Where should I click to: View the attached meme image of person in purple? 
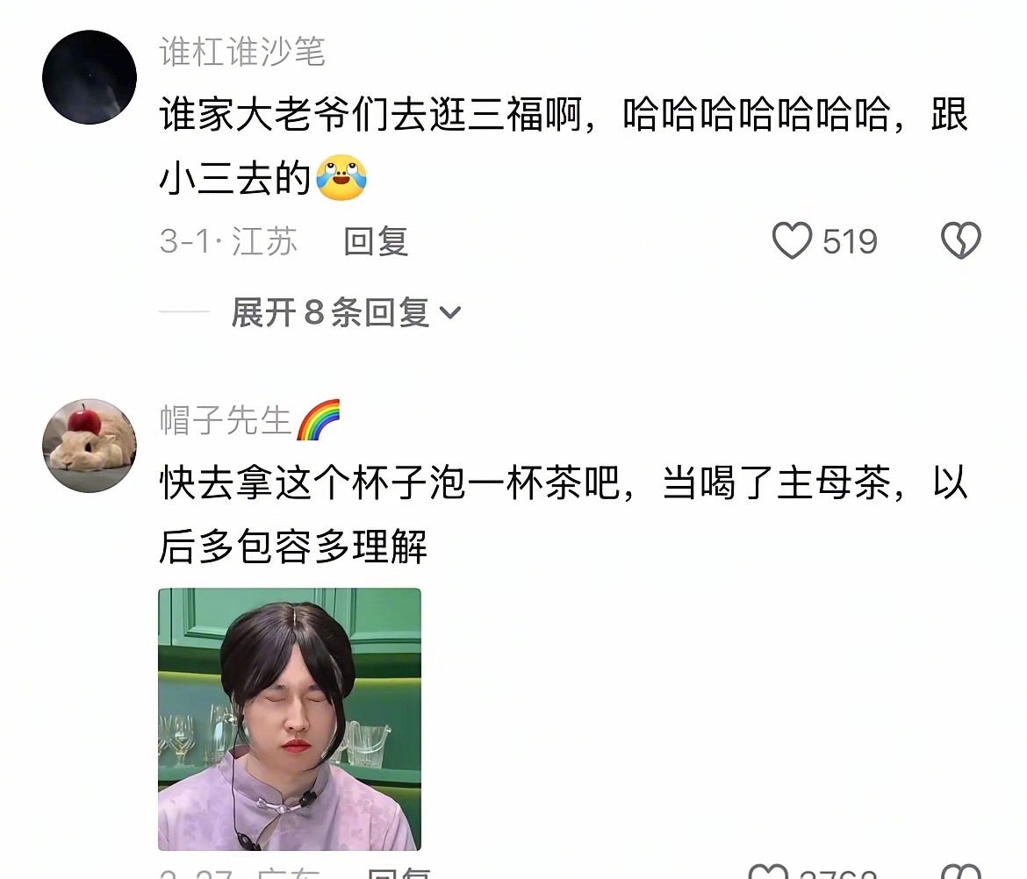[290, 719]
